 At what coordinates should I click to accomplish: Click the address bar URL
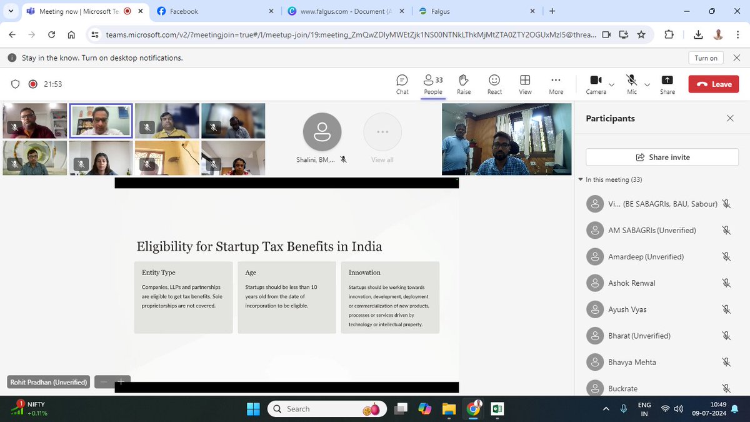click(351, 35)
